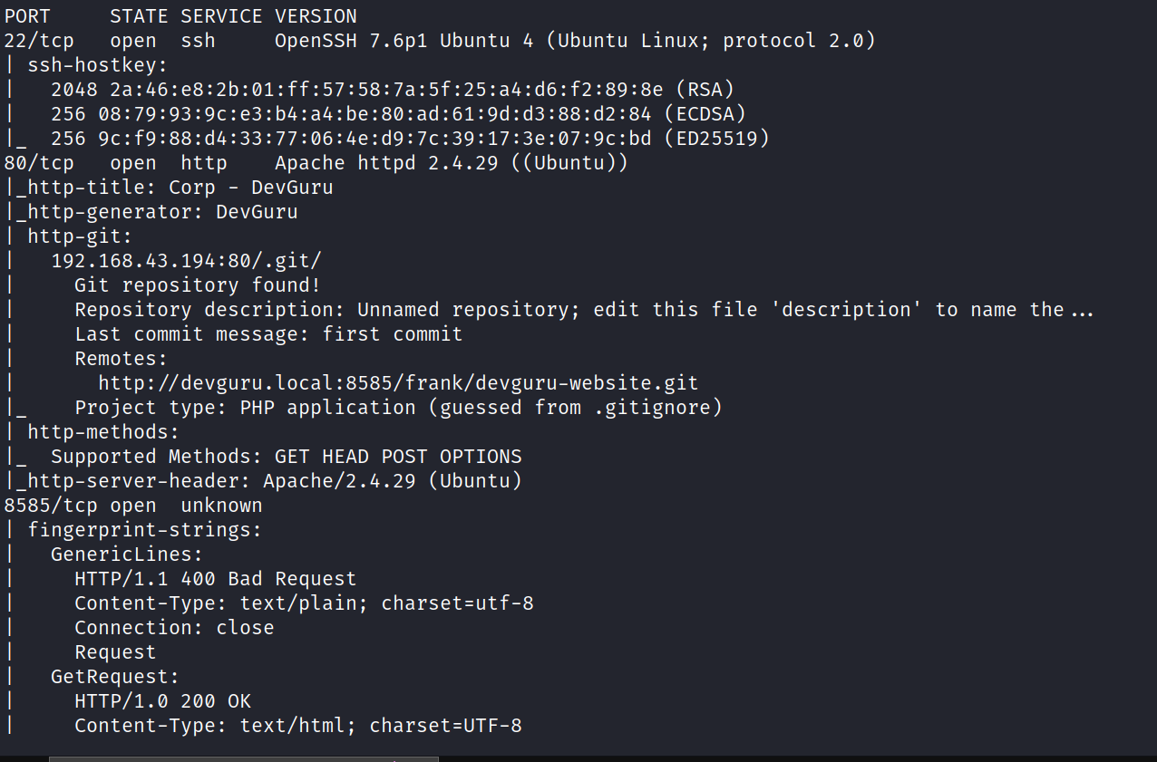Click the HTTP/1.0 200 OK line
This screenshot has width=1157, height=762.
point(162,701)
